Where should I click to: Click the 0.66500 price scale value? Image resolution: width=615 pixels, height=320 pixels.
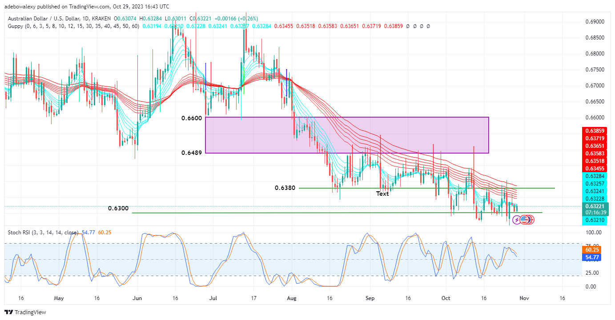[595, 102]
